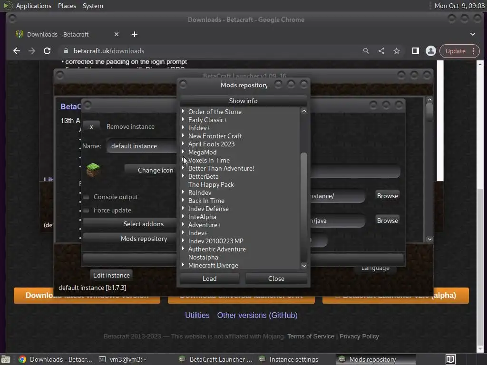Viewport: 487px width, 365px height.
Task: Reload the betacraft.uk page
Action: [47, 51]
